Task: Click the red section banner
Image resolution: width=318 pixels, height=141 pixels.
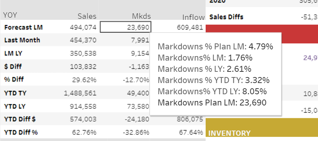Action: 262,34
